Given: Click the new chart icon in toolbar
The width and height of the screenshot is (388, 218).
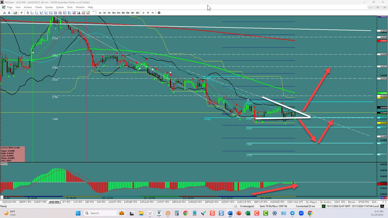Looking at the screenshot, I should coord(16,13).
